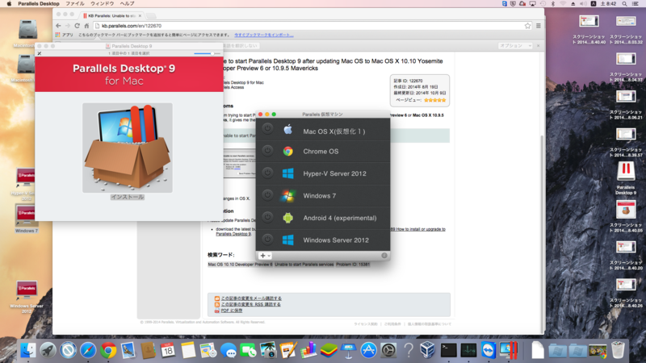The height and width of the screenshot is (363, 646).
Task: Open the ファイル menu
Action: pyautogui.click(x=74, y=4)
